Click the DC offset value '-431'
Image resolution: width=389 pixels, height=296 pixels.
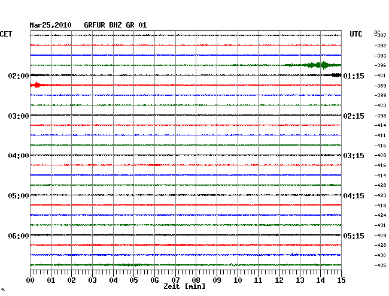coord(380,225)
